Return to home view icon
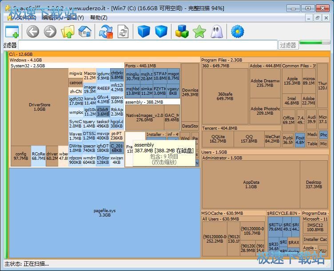The height and width of the screenshot is (271, 334). [85, 31]
